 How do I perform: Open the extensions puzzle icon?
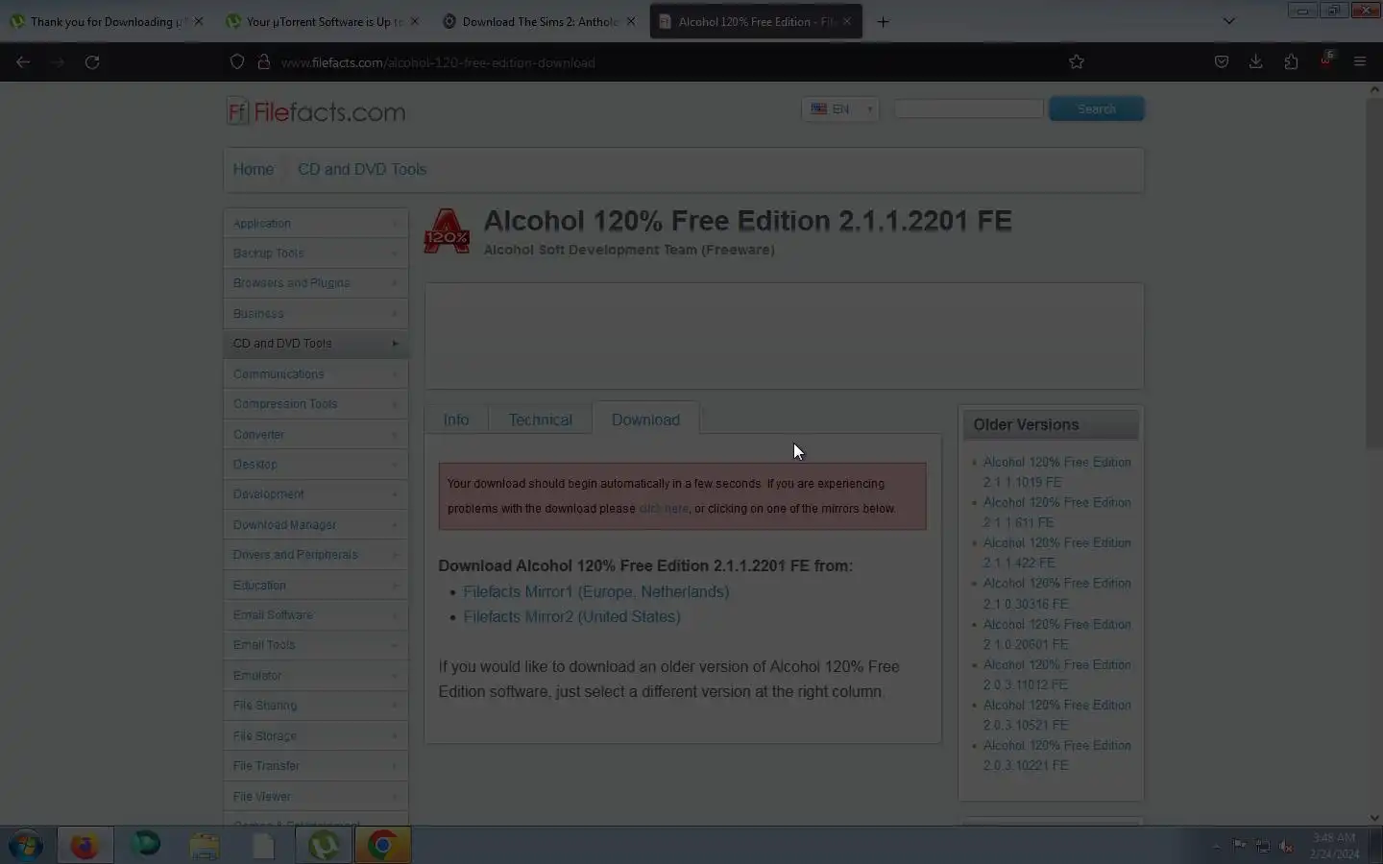coord(1291,62)
